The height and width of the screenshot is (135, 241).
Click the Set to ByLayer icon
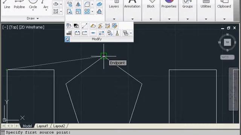[69, 26]
